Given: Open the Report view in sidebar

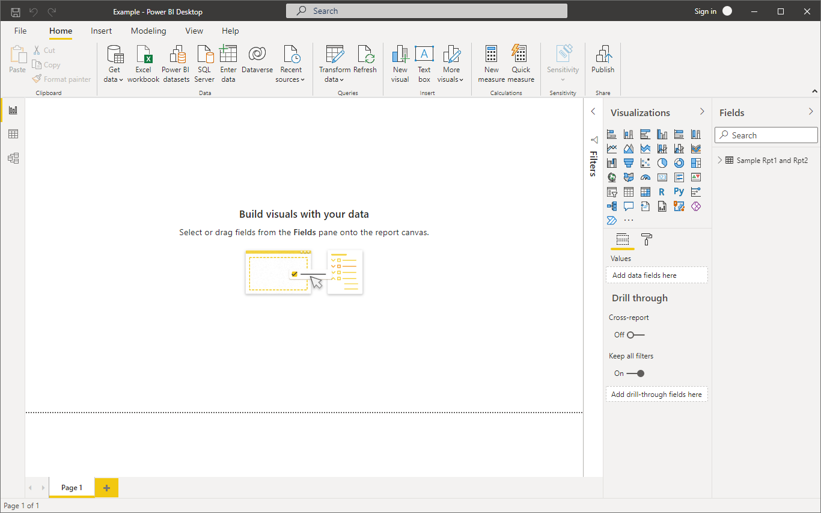Looking at the screenshot, I should (13, 110).
